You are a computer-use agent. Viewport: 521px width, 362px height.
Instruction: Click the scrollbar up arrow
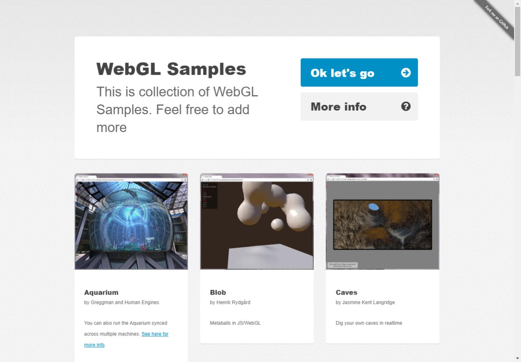[518, 3]
